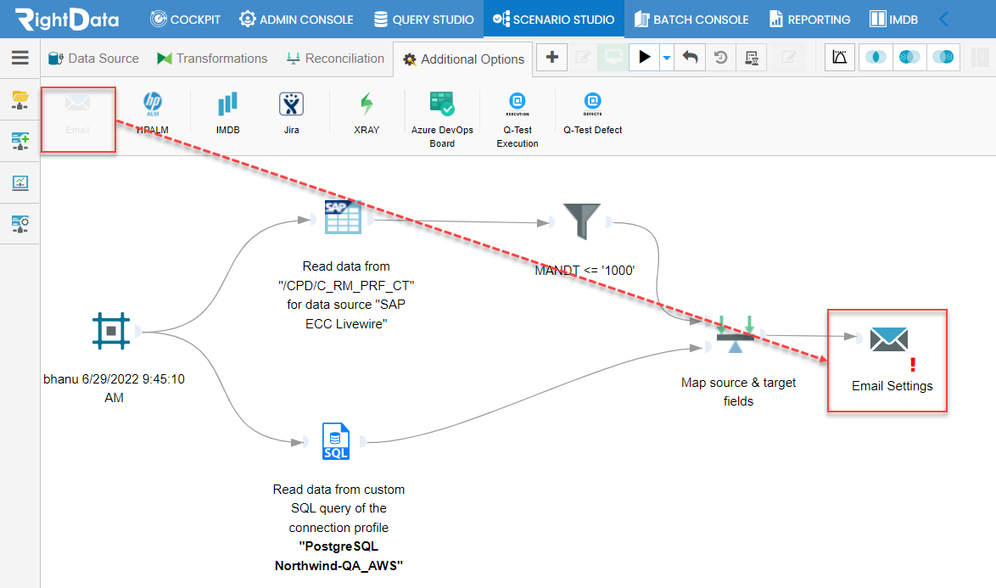Click the scheduled execution hourglass icon

pyautogui.click(x=752, y=58)
